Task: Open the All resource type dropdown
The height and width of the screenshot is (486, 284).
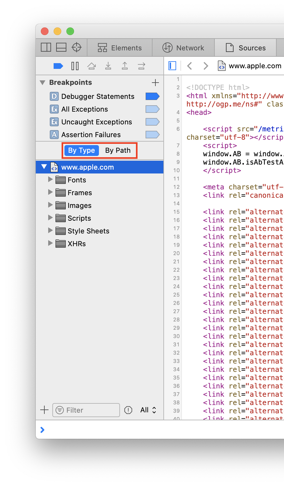Action: (x=148, y=410)
